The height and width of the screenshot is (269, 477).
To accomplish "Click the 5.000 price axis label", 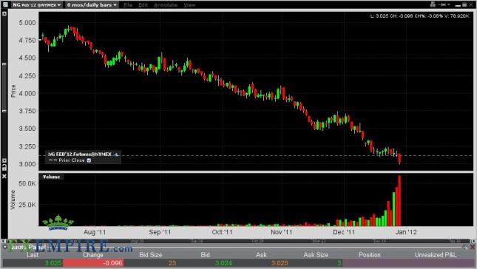I will [27, 23].
